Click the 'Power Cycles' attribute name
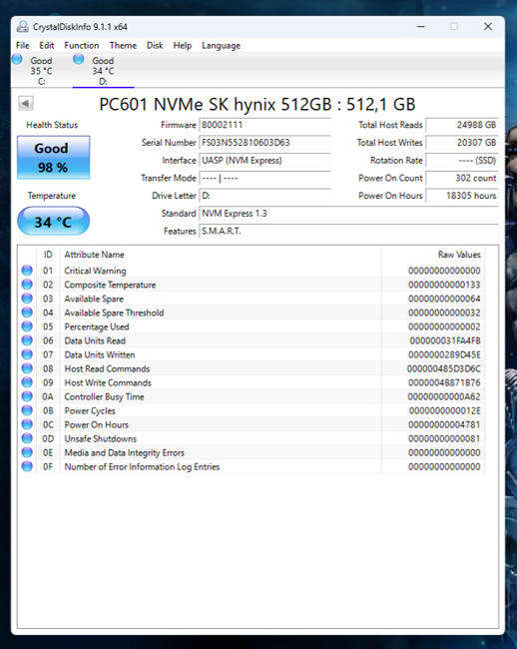The width and height of the screenshot is (517, 649). (x=90, y=411)
